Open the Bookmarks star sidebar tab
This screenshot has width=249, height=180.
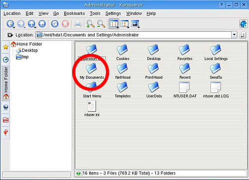(6, 47)
